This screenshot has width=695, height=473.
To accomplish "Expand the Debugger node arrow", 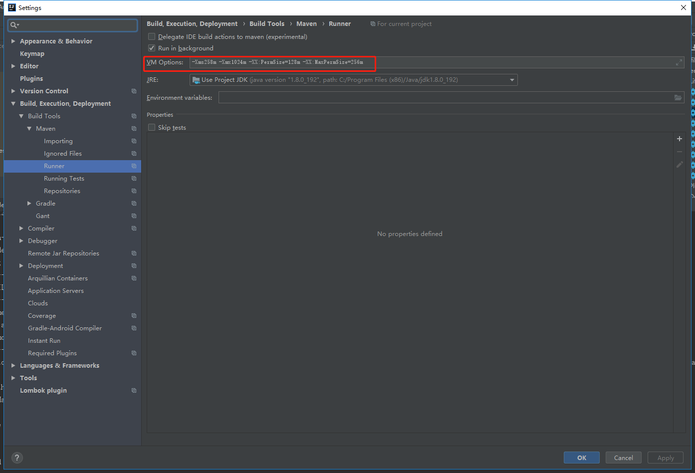I will [x=21, y=240].
